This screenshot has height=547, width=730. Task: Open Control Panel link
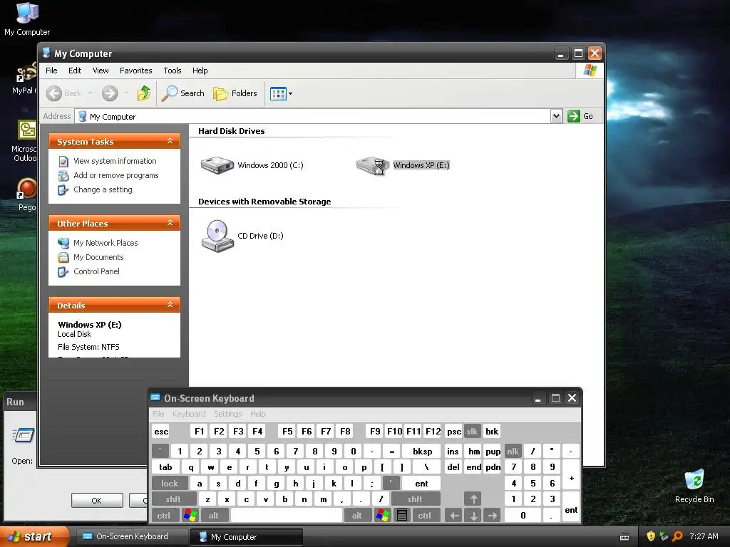(96, 271)
